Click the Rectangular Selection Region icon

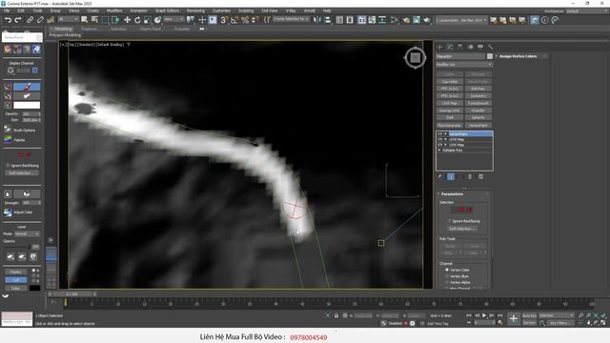(105, 20)
